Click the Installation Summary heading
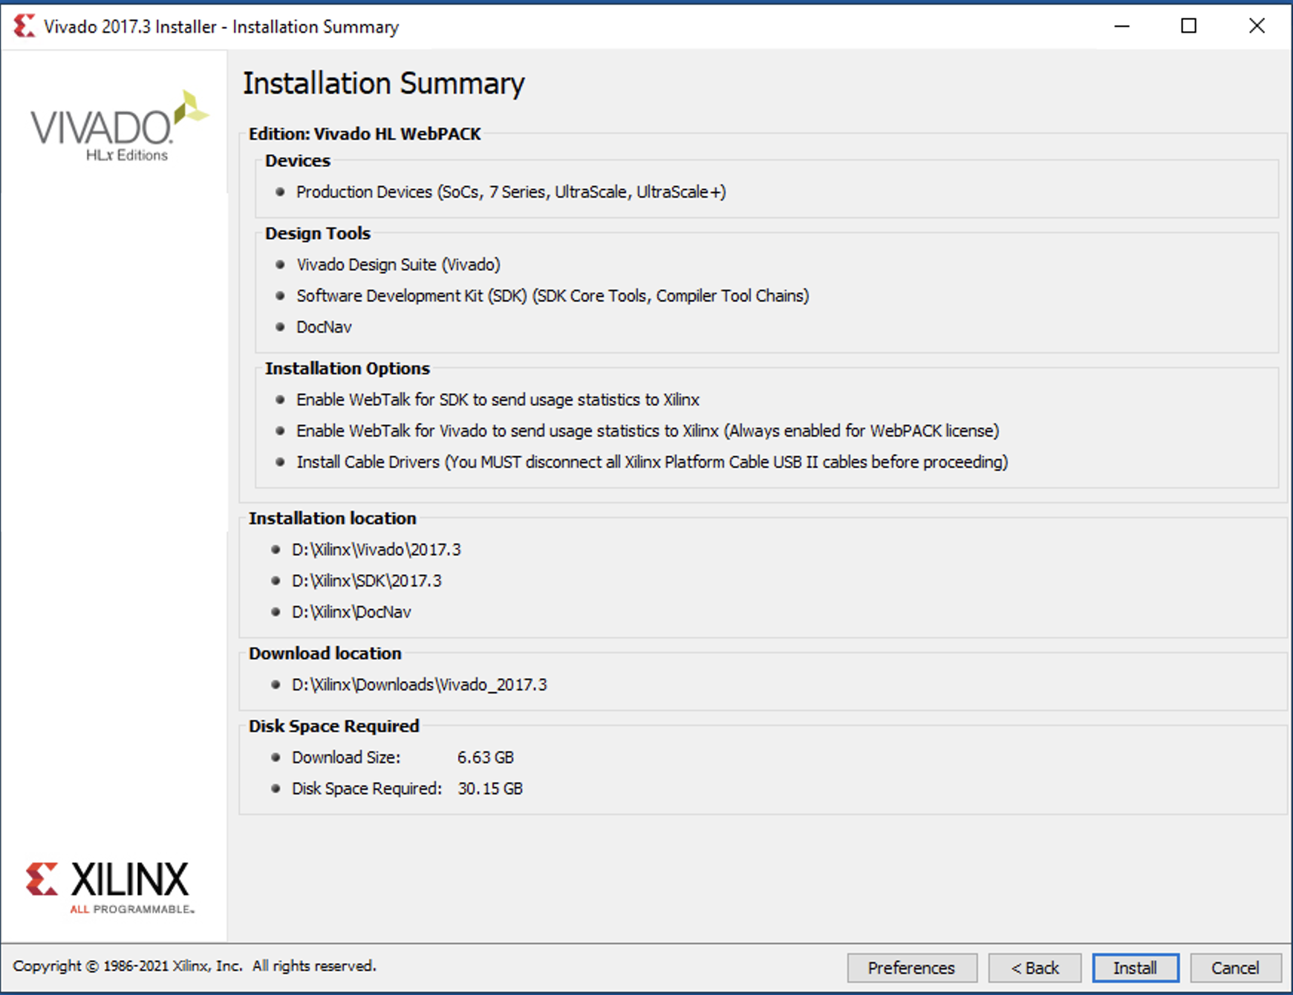The height and width of the screenshot is (995, 1293). pyautogui.click(x=383, y=83)
